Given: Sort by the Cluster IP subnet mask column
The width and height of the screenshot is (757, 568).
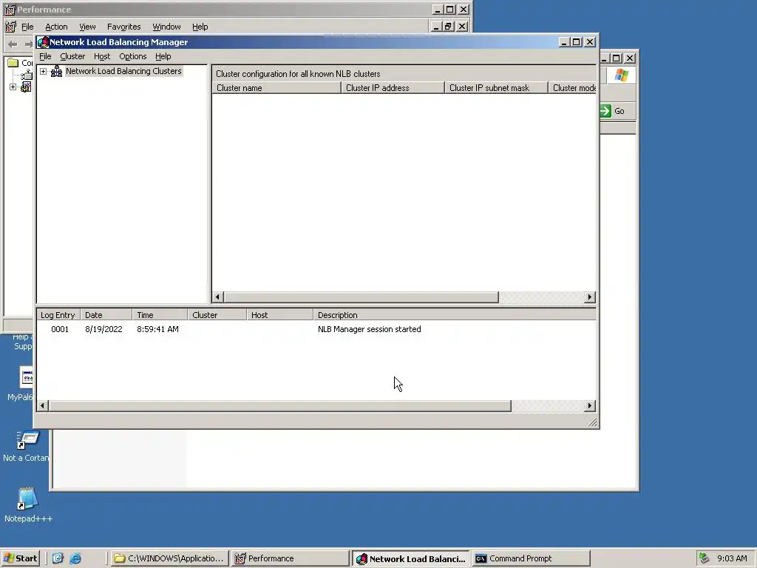Looking at the screenshot, I should 496,88.
